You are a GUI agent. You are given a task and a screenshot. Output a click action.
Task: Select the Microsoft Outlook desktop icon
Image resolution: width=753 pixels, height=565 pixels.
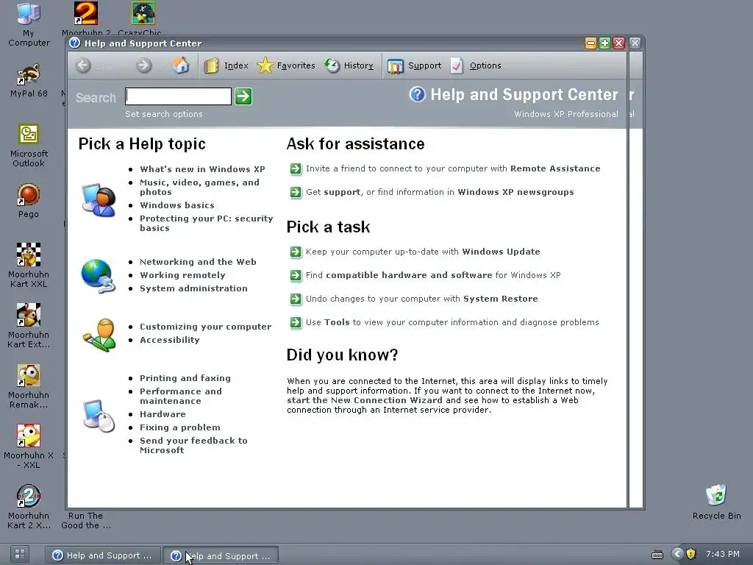pyautogui.click(x=29, y=146)
